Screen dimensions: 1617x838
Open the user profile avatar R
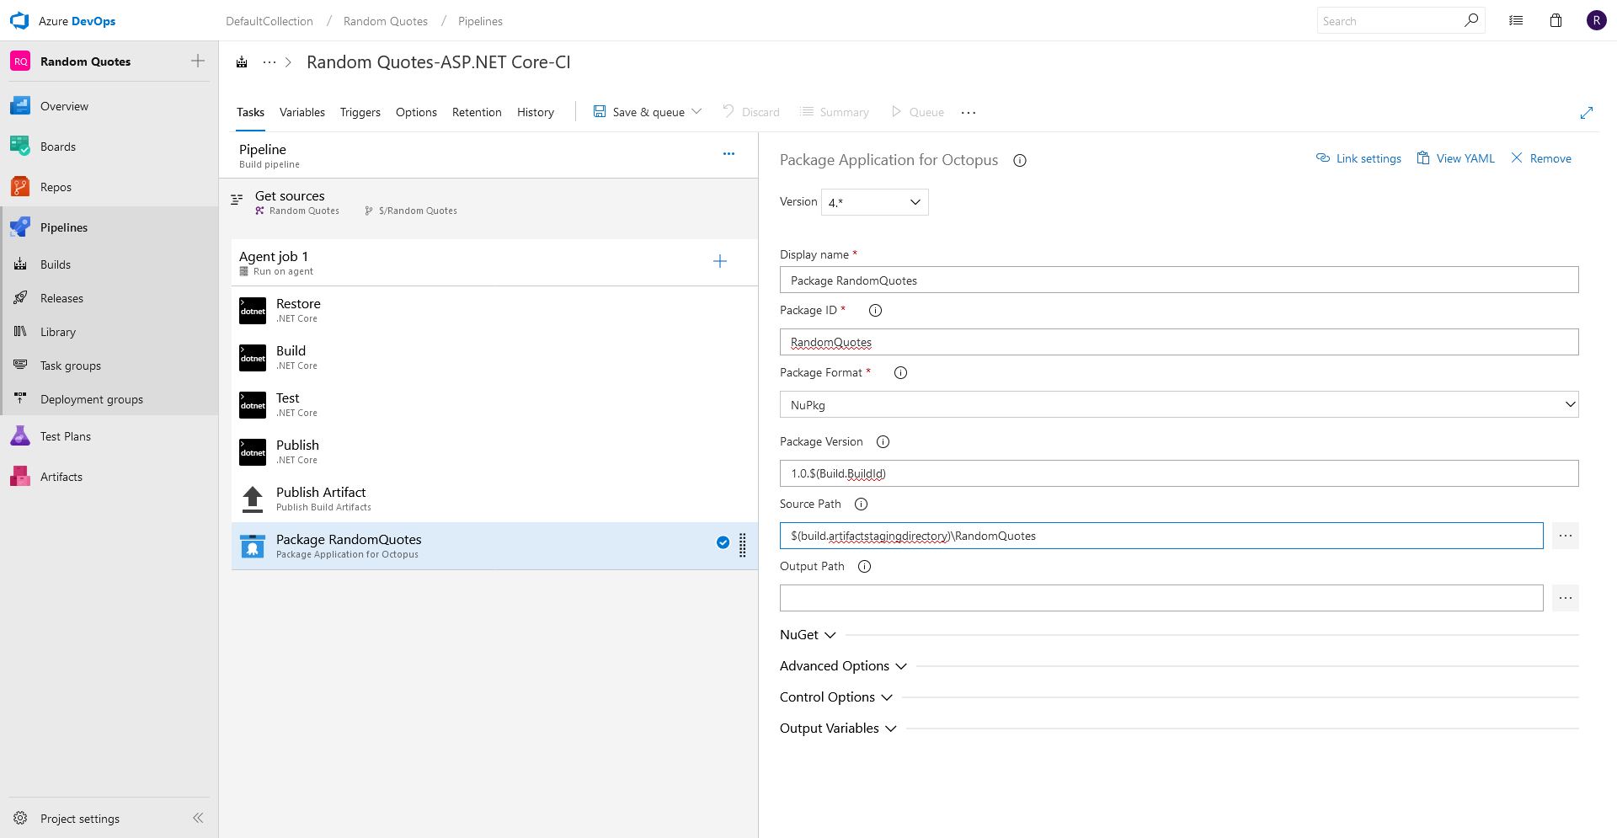point(1596,20)
